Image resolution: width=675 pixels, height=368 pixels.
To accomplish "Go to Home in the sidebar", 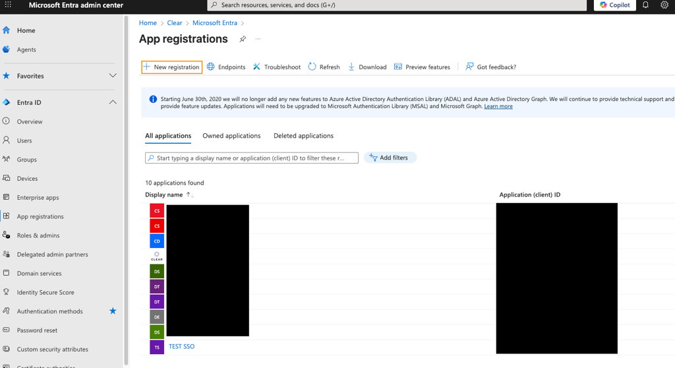I will click(26, 30).
